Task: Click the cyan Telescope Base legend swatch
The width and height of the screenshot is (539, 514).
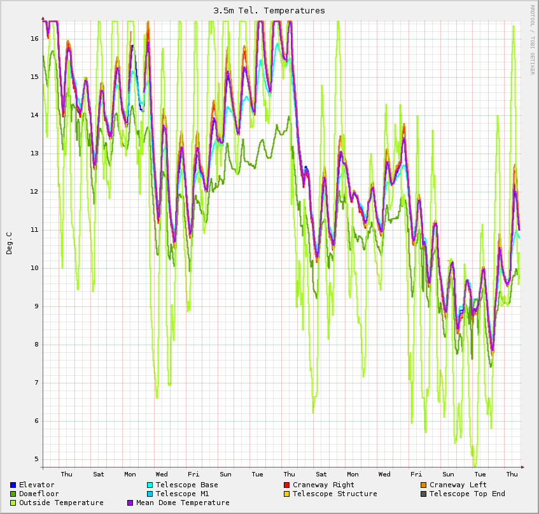Action: (150, 485)
